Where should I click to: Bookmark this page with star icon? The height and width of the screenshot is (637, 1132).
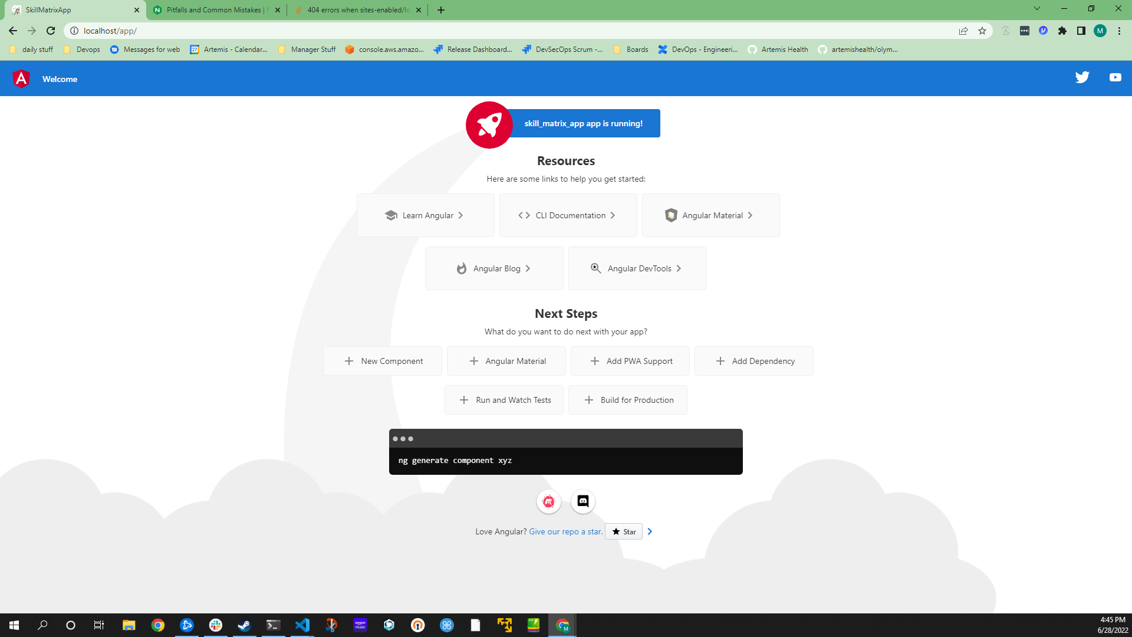click(982, 31)
